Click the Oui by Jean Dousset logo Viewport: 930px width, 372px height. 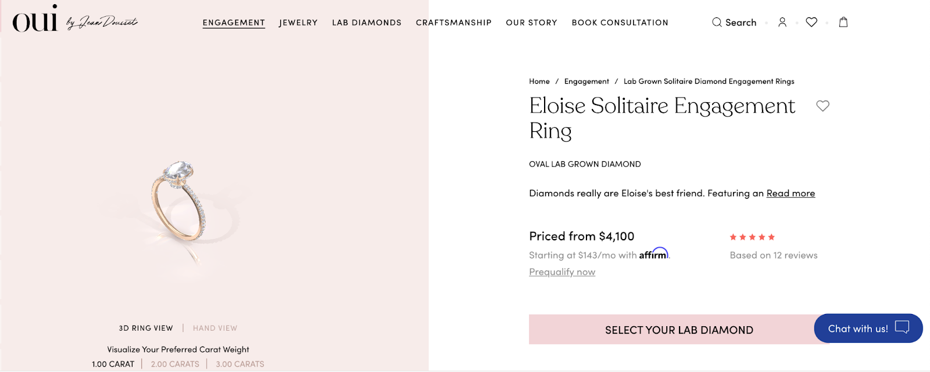click(74, 20)
